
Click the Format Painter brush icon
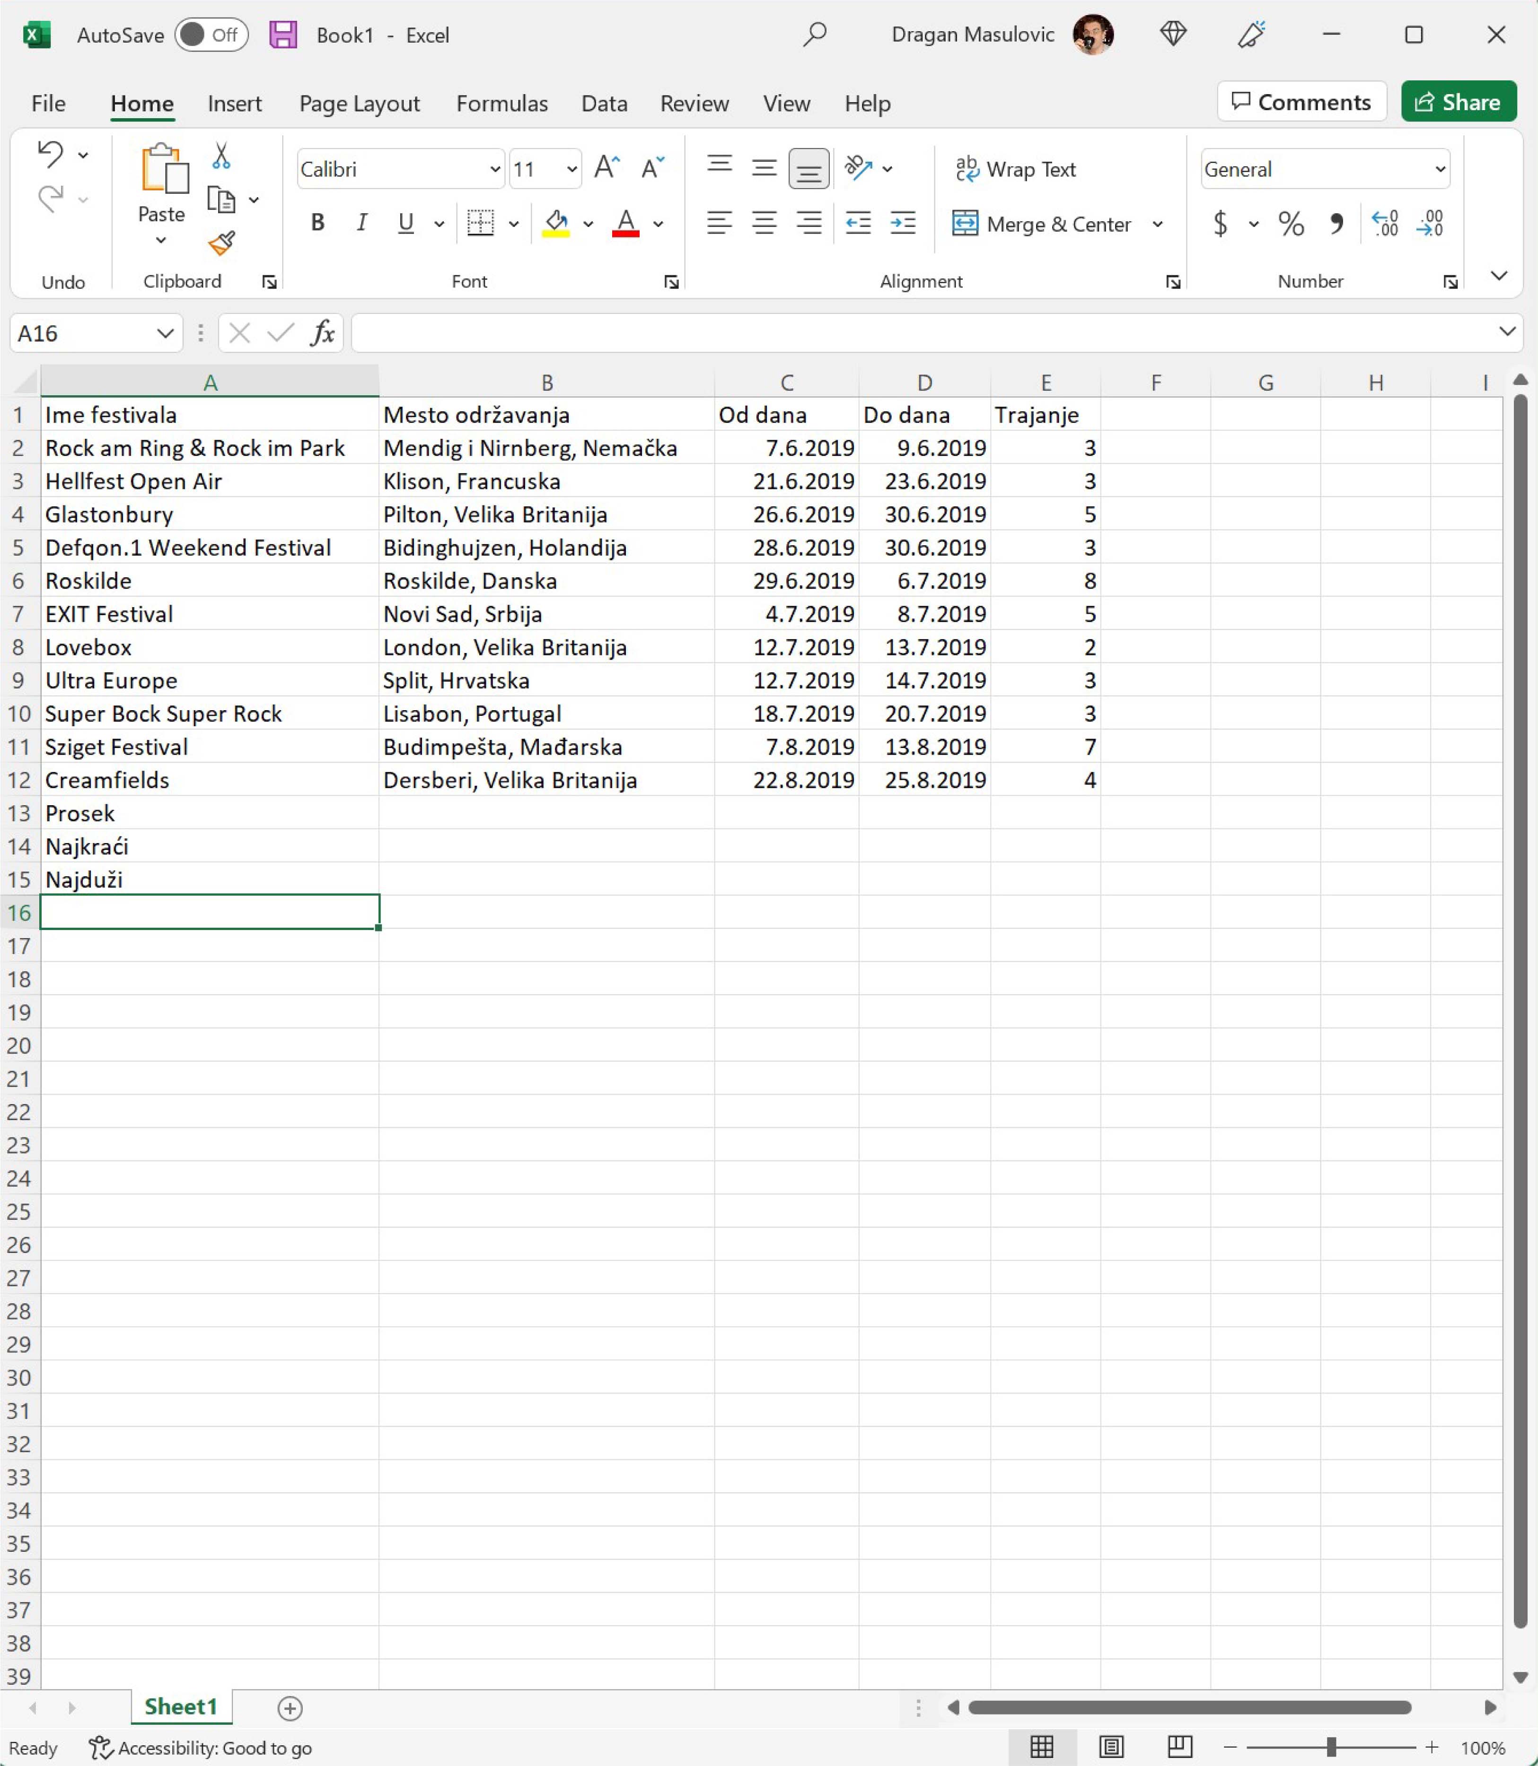[221, 244]
